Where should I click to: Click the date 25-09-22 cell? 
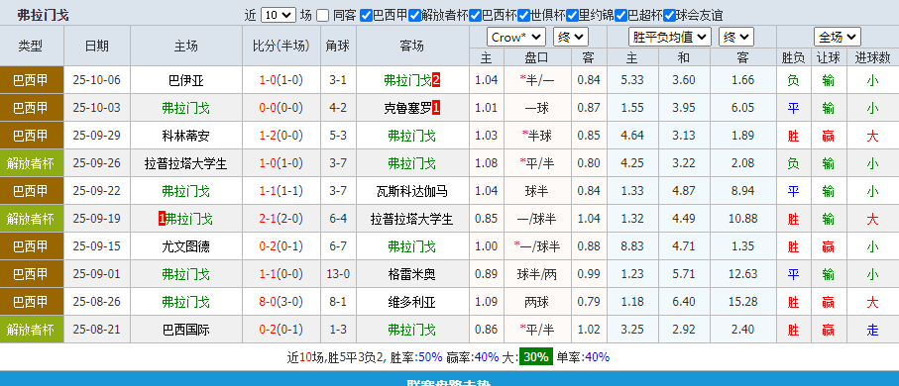pyautogui.click(x=97, y=191)
